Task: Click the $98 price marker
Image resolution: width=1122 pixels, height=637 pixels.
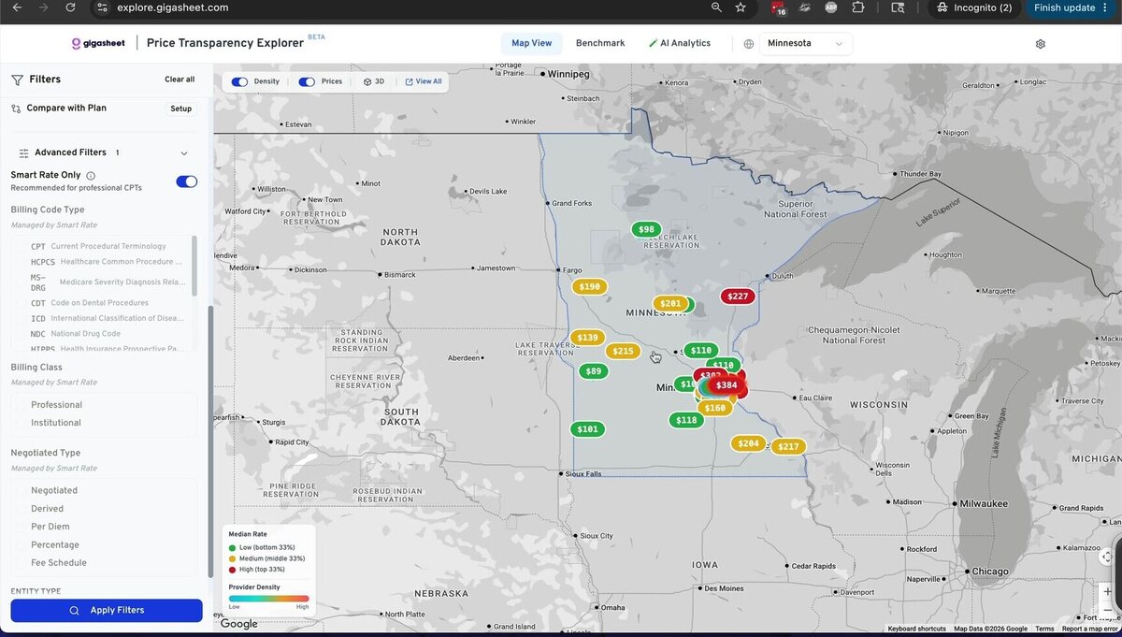Action: point(646,230)
